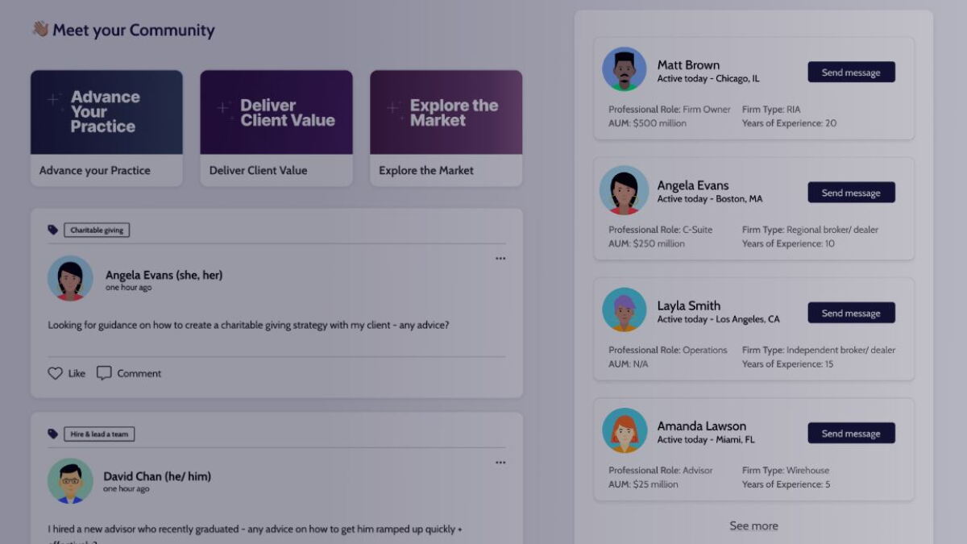Click David Chan's avatar on his post
Viewport: 967px width, 544px height.
tap(70, 481)
